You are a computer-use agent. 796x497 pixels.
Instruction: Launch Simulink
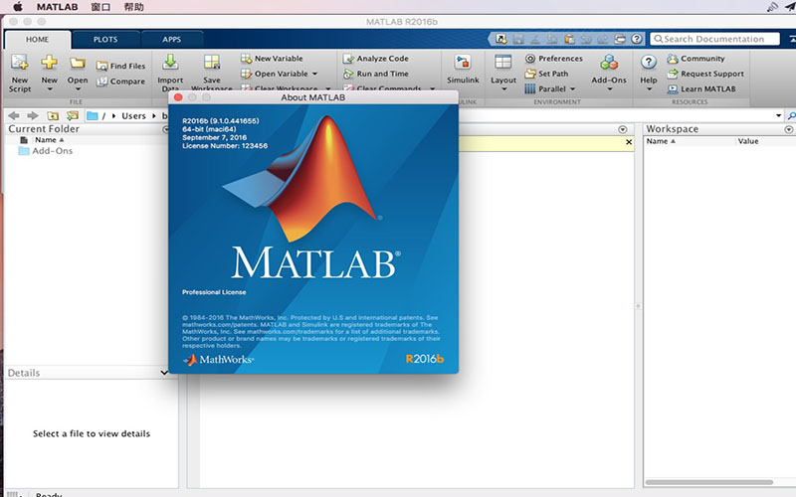tap(463, 69)
